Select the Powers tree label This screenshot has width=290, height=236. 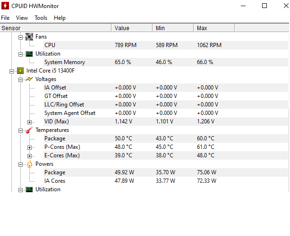tap(44, 164)
